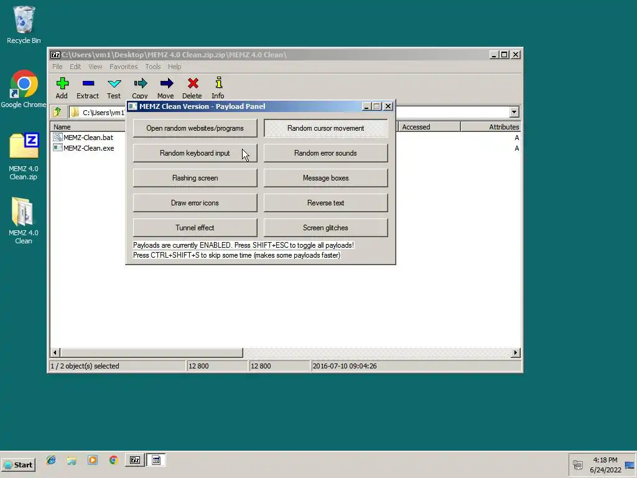Toggle Draw error icons payload
Screen dimensions: 637x478
coord(195,203)
